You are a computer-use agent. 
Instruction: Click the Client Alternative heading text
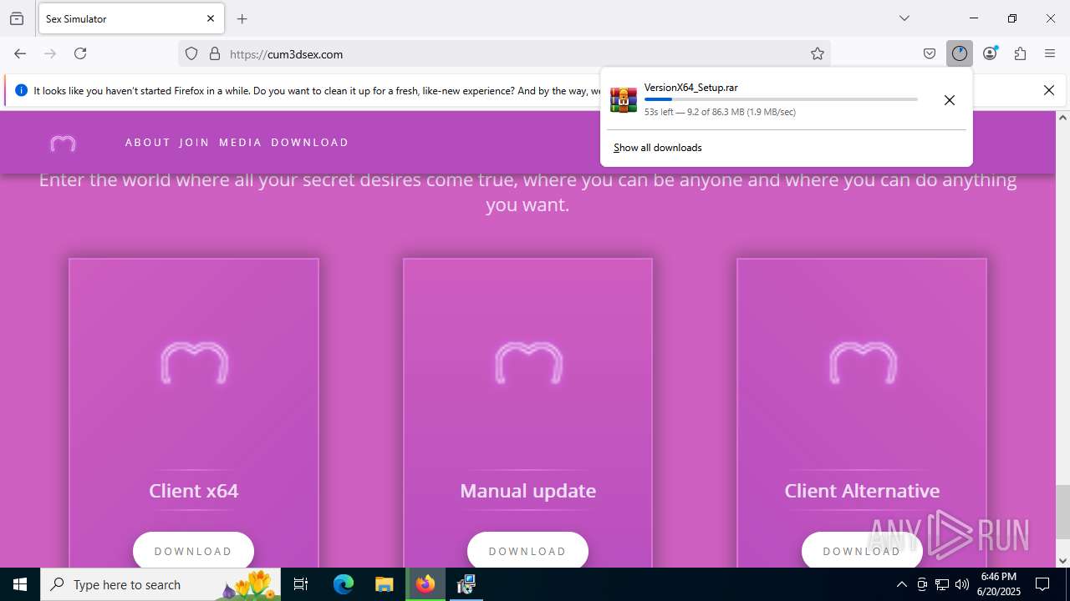coord(862,491)
